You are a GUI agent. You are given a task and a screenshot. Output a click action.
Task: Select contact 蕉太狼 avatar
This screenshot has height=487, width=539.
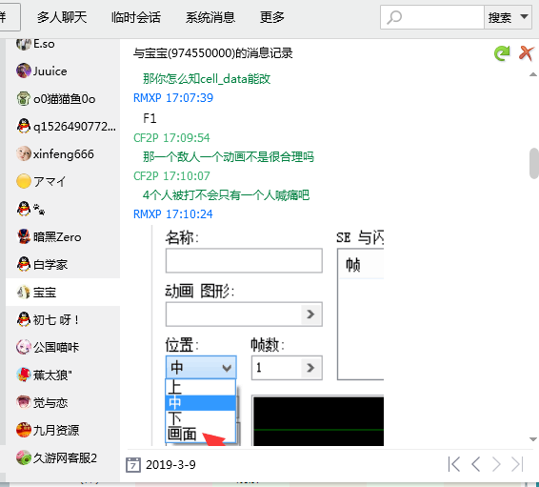coord(24,375)
